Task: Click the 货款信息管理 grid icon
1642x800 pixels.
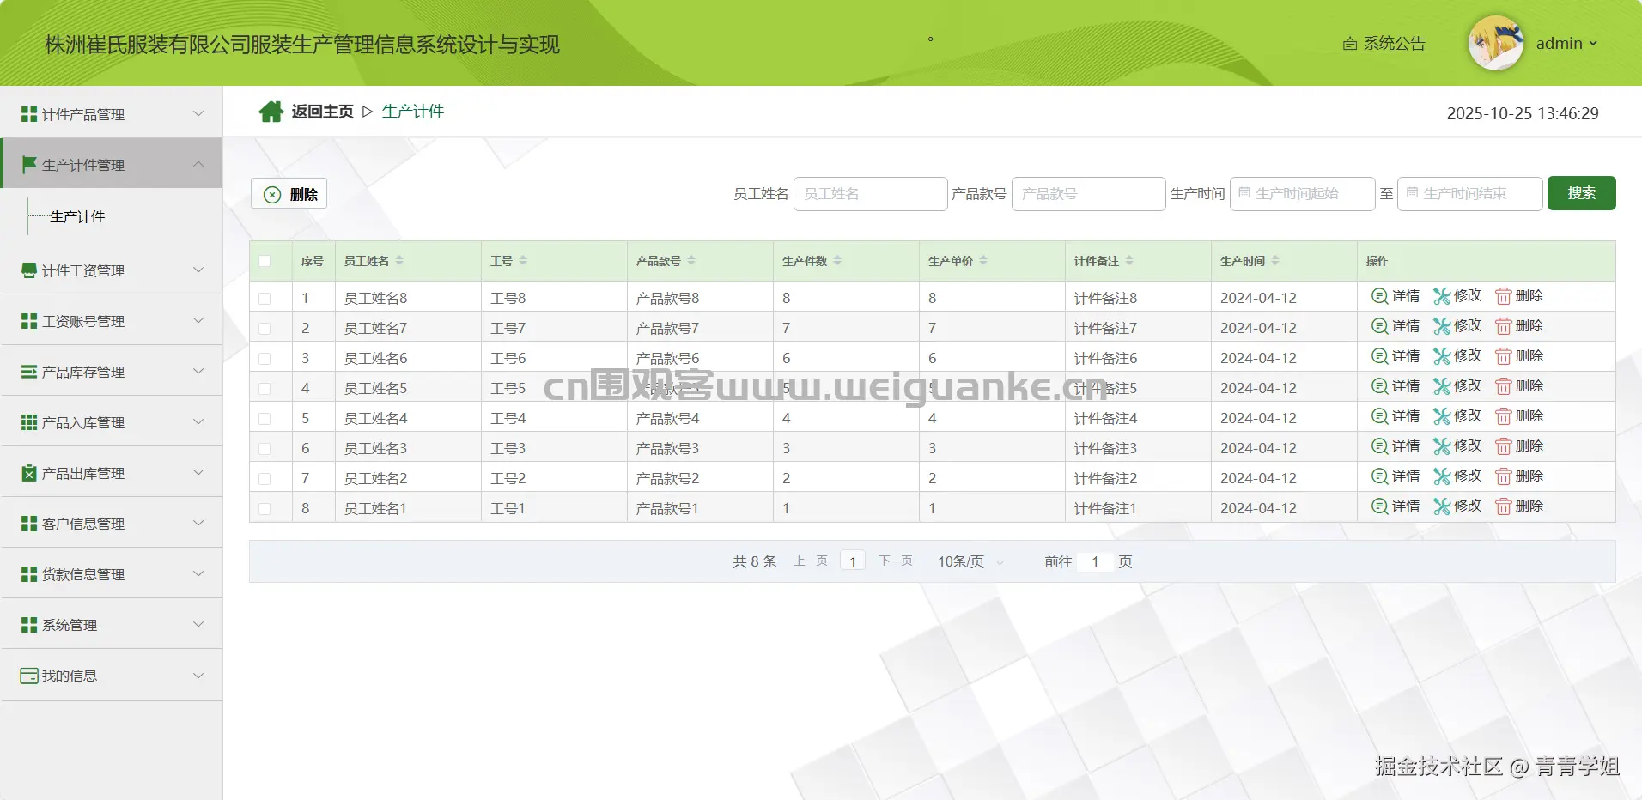Action: pos(29,574)
